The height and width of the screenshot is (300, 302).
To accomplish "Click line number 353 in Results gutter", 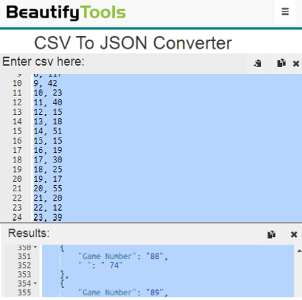I will [24, 274].
